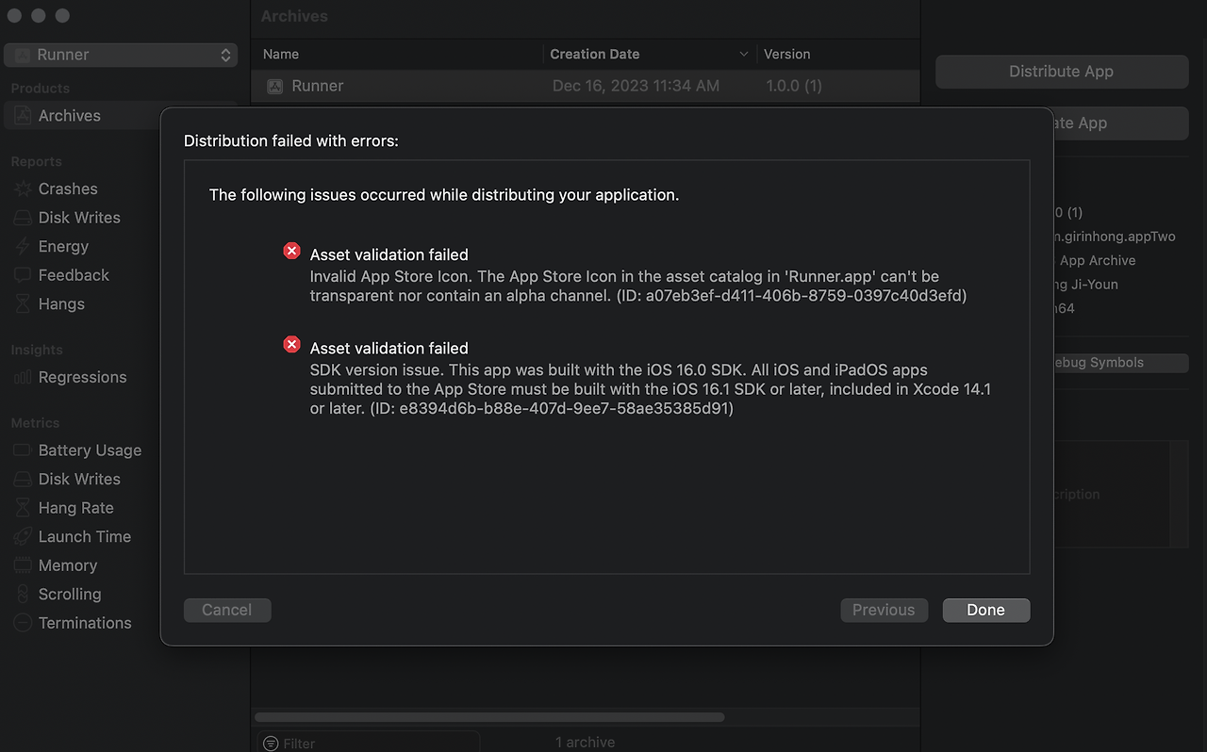Click the Terminations icon
1207x752 pixels.
point(22,624)
